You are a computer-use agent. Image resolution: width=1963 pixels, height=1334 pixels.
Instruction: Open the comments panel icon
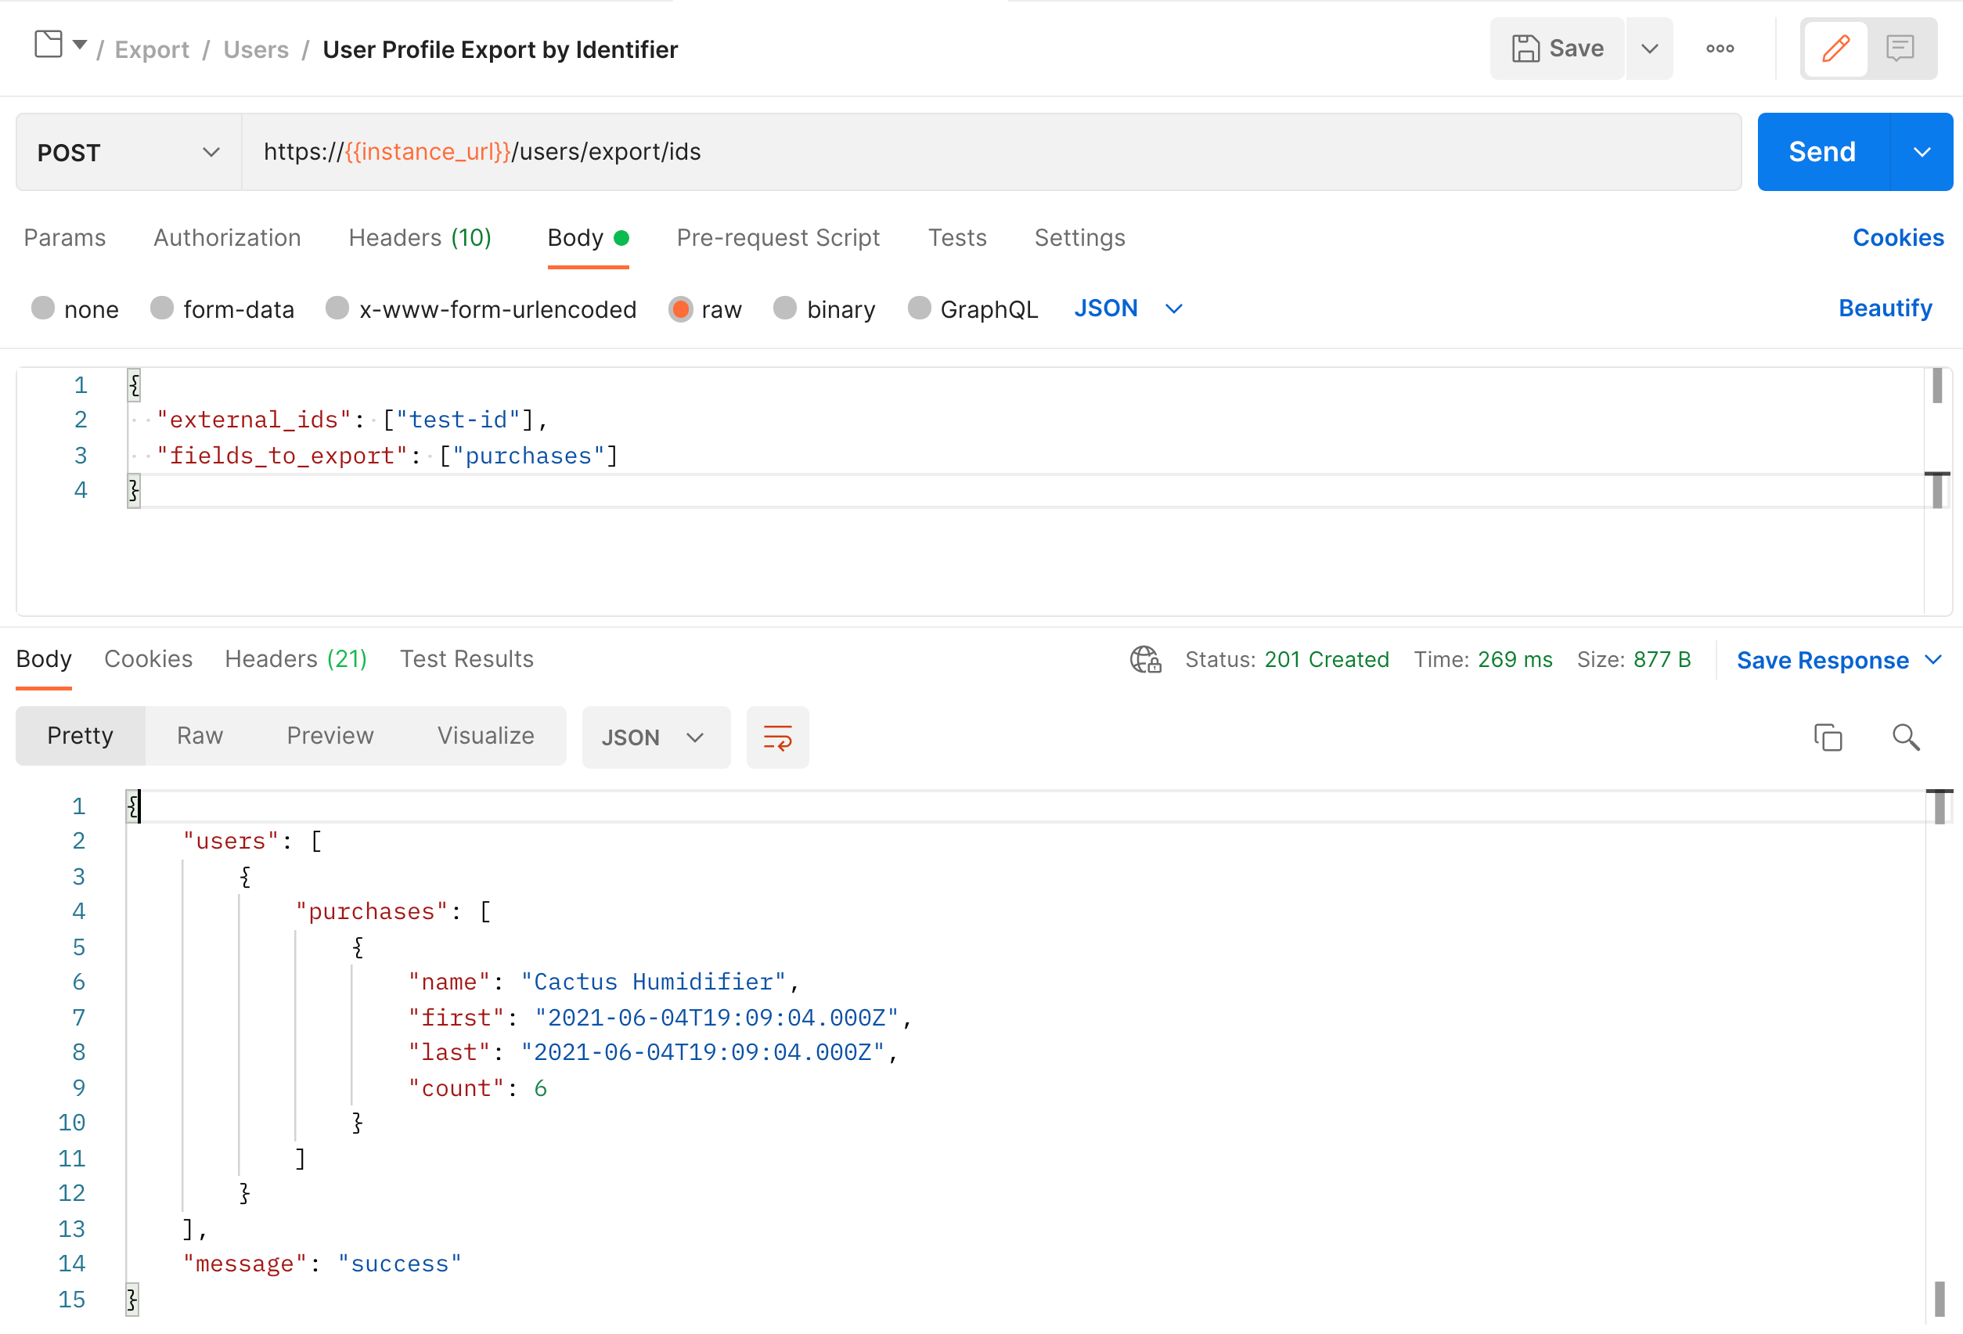pyautogui.click(x=1900, y=49)
